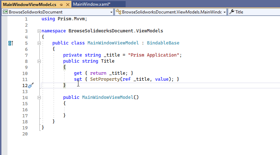The width and height of the screenshot is (280, 155).
Task: Click line number 1 in the gutter
Action: (26, 19)
